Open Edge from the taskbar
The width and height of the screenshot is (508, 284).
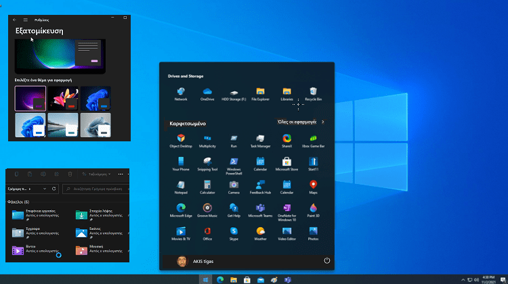(220, 280)
